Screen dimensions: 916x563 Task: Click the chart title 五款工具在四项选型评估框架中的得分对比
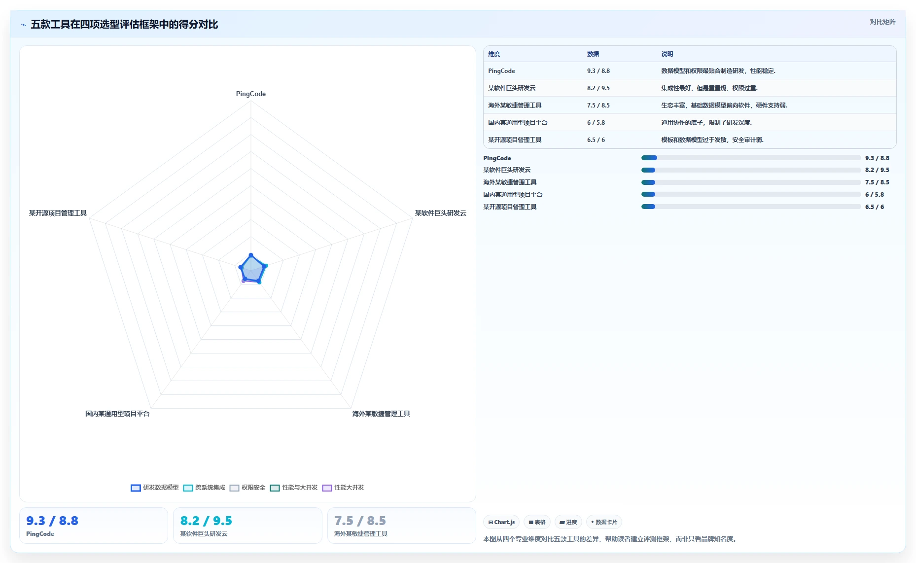124,25
